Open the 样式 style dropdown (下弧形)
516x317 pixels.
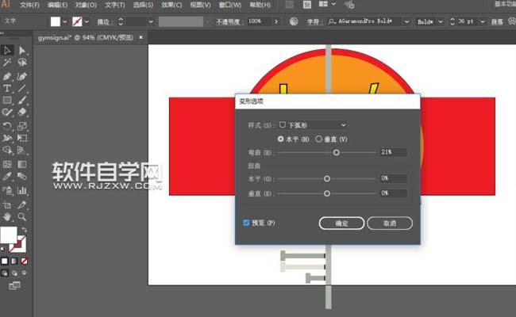[312, 124]
